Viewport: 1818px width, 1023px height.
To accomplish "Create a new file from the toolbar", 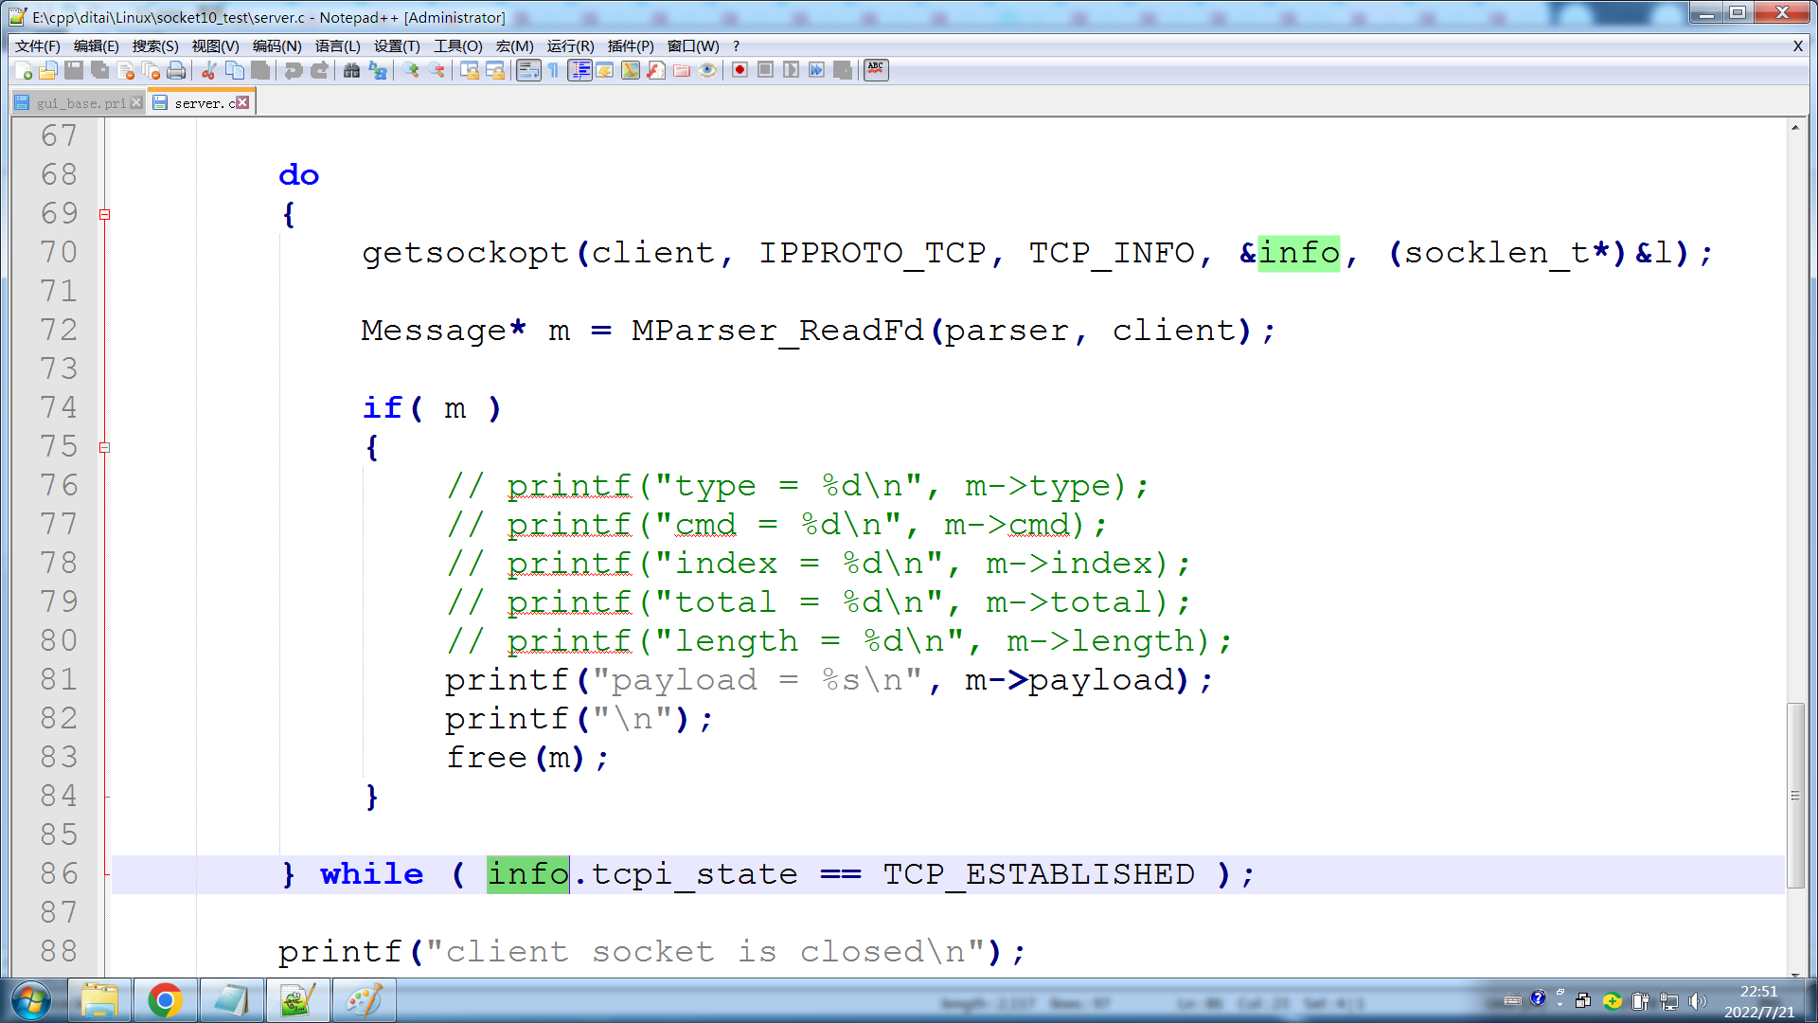I will click(22, 70).
